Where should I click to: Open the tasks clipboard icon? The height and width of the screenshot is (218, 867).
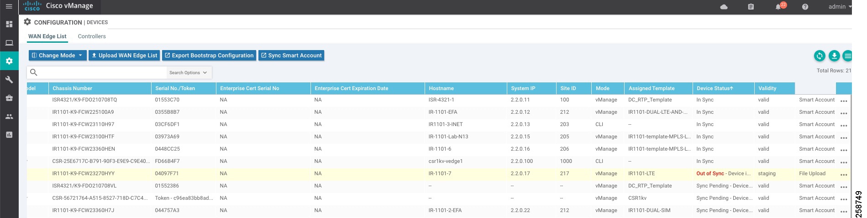pos(751,7)
